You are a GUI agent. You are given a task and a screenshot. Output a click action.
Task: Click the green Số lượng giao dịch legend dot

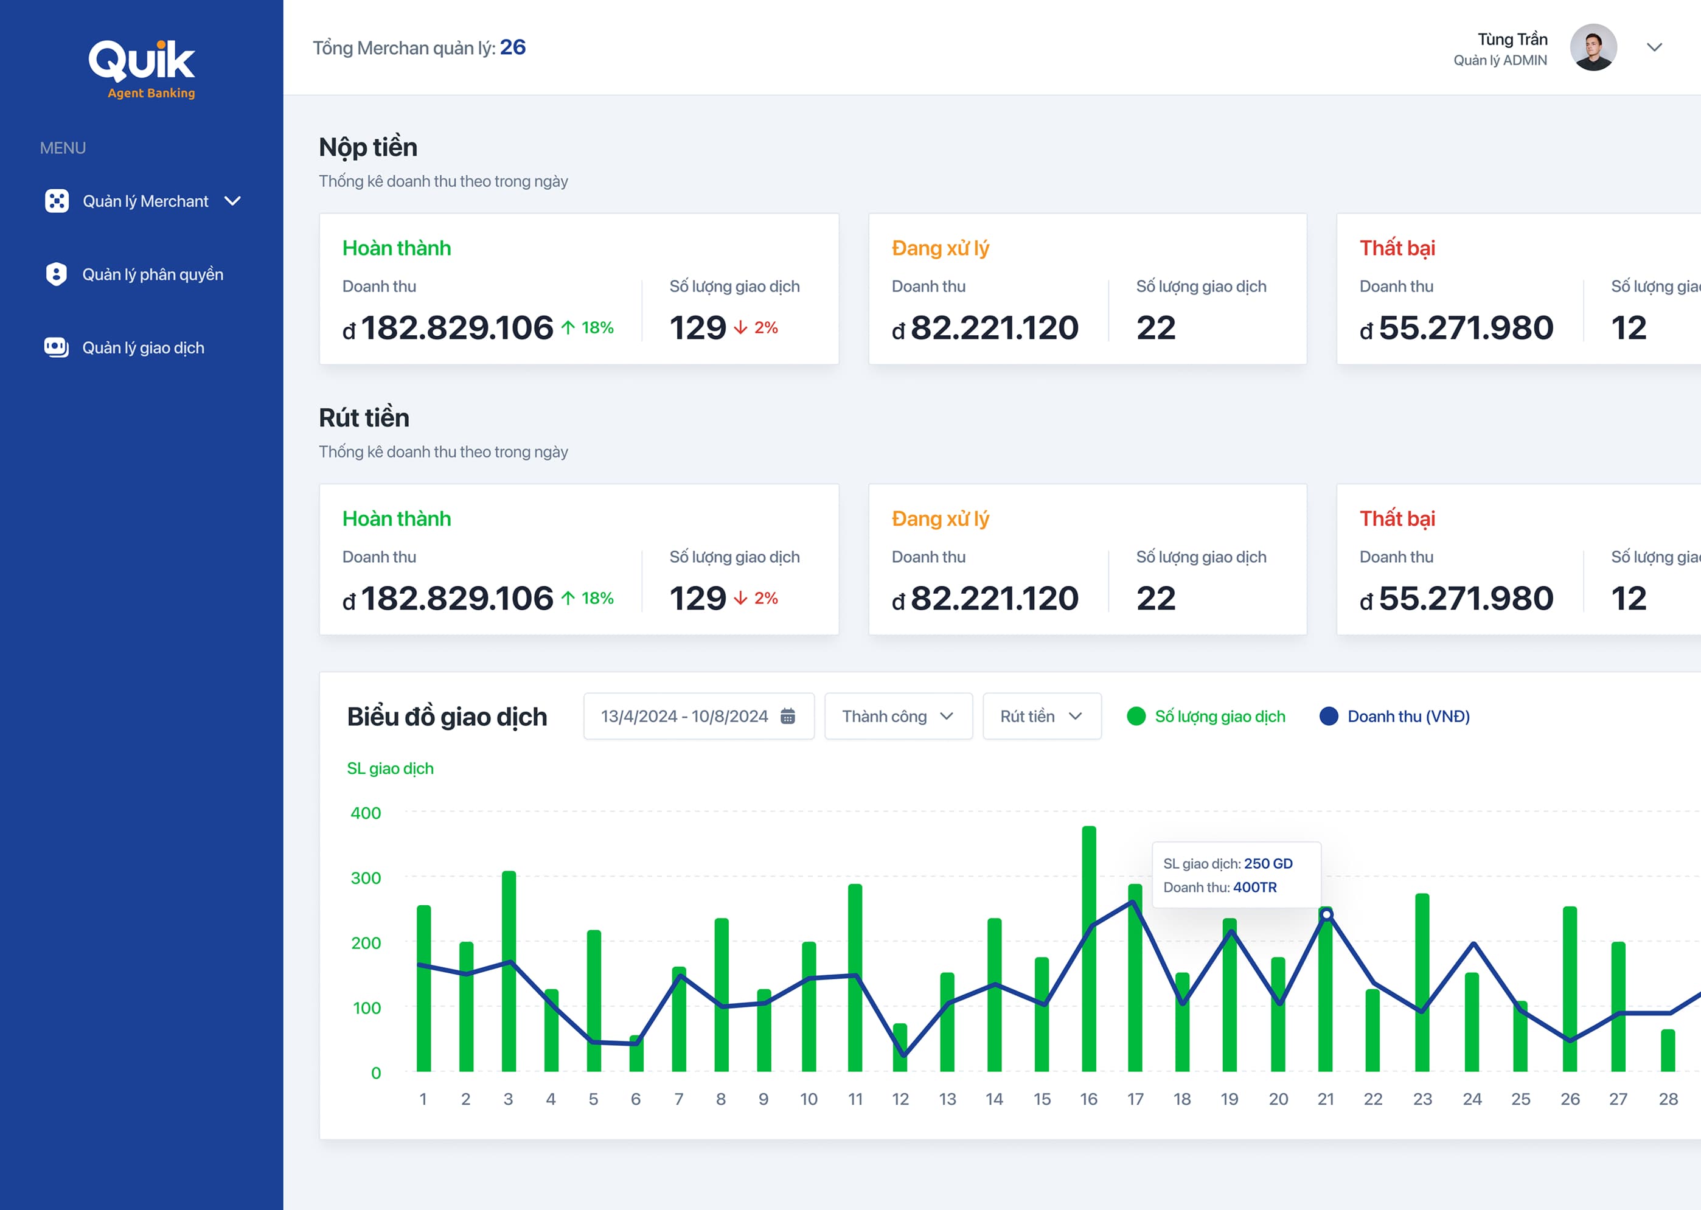(1136, 716)
